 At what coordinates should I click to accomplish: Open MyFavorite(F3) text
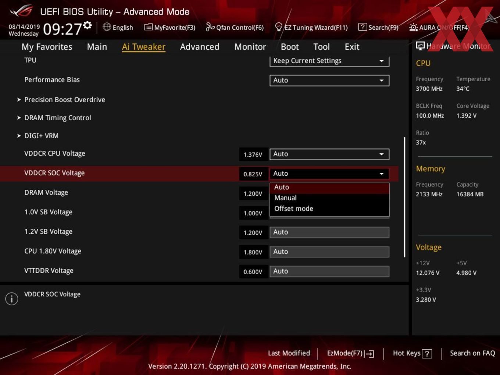pyautogui.click(x=175, y=28)
